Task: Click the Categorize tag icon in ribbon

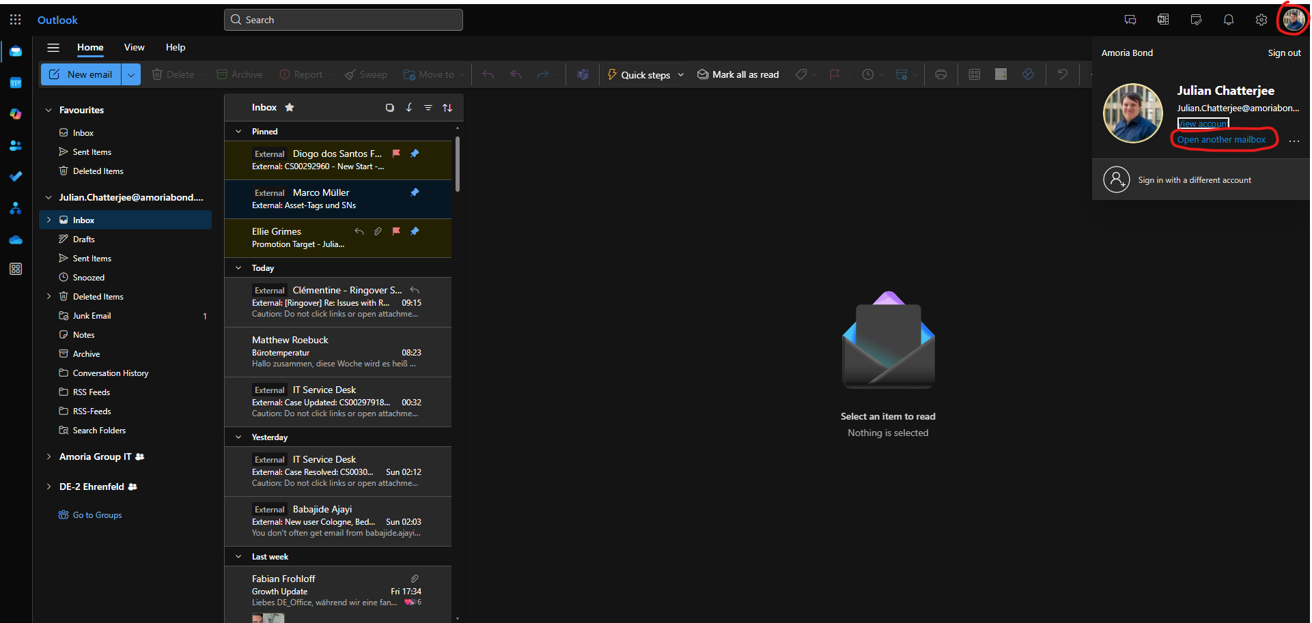Action: [801, 74]
